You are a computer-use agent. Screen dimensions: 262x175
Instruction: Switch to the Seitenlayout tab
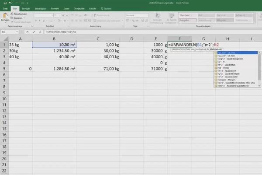pos(40,7)
